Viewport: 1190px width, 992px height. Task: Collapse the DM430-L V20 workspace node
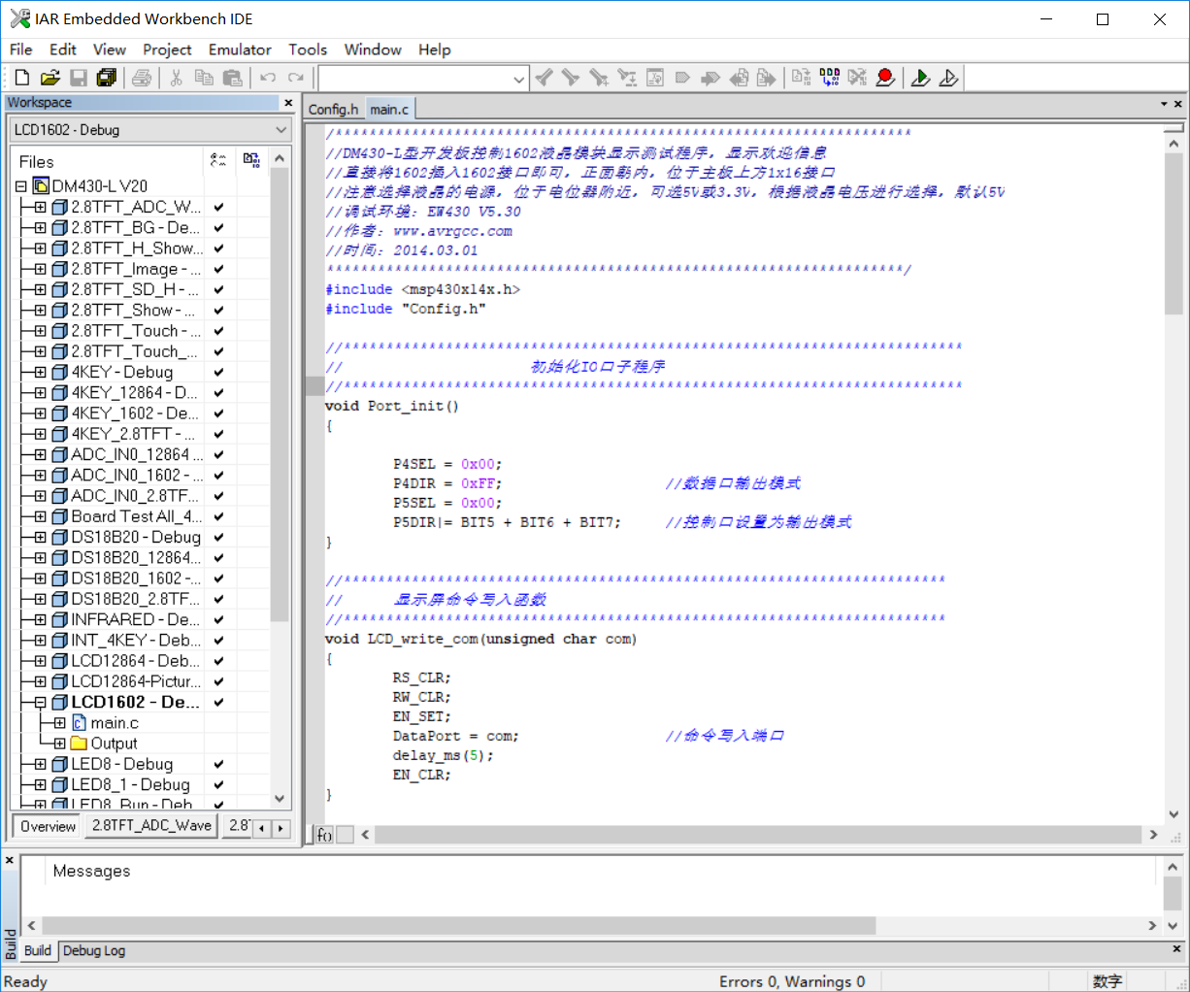click(21, 186)
